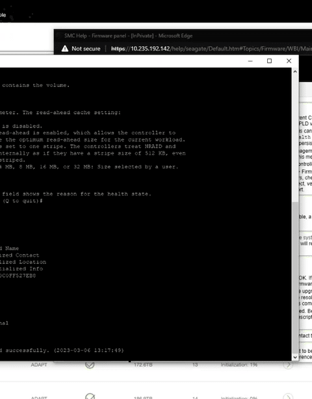Click the "set to one stripe" terminal line
The width and height of the screenshot is (312, 399).
88,146
